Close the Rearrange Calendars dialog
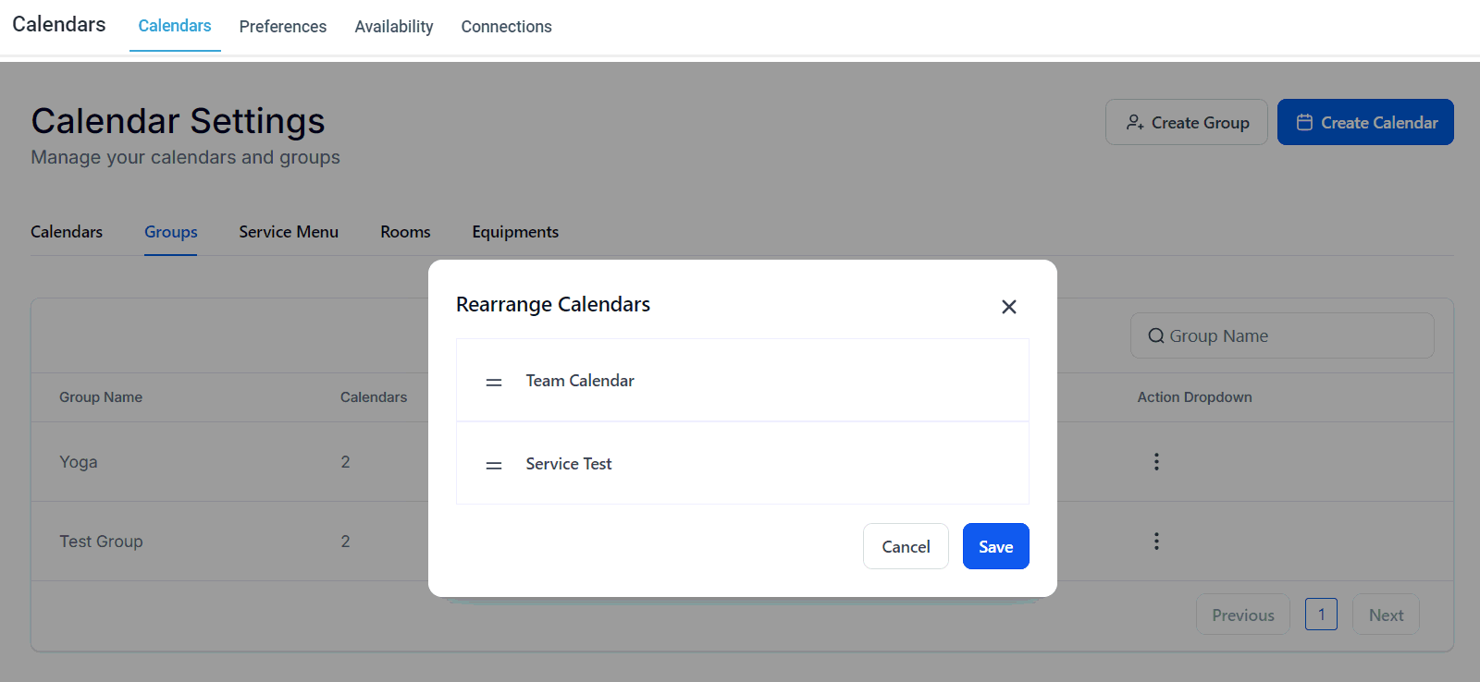The height and width of the screenshot is (682, 1480). [1008, 307]
